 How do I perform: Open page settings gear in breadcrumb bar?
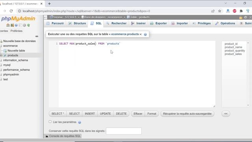[246, 17]
